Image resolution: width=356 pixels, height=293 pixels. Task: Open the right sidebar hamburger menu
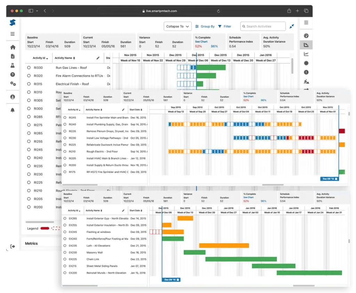pos(306,23)
